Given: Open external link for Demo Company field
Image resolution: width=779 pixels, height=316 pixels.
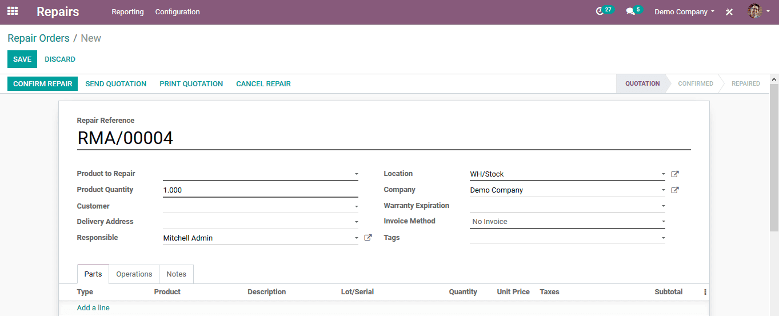Looking at the screenshot, I should pyautogui.click(x=675, y=190).
